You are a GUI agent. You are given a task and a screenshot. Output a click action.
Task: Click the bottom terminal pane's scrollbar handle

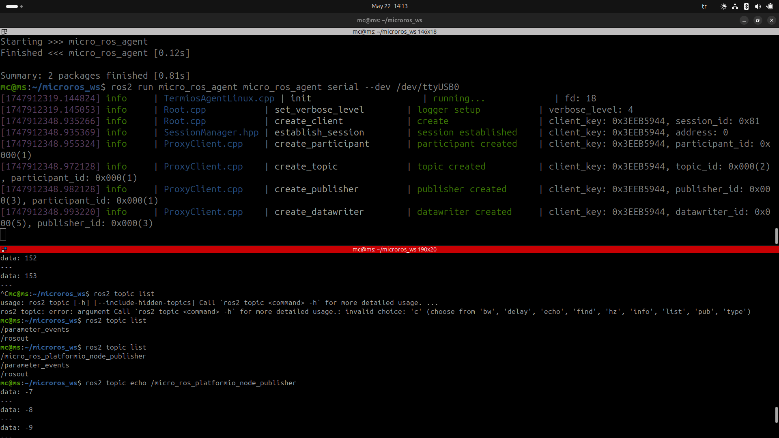pos(776,414)
